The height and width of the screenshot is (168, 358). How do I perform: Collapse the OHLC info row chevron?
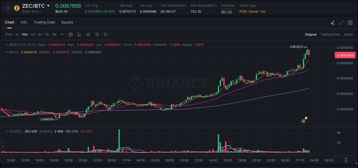pos(6,45)
